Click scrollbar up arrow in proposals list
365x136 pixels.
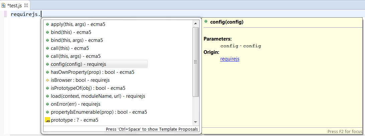click(196, 23)
